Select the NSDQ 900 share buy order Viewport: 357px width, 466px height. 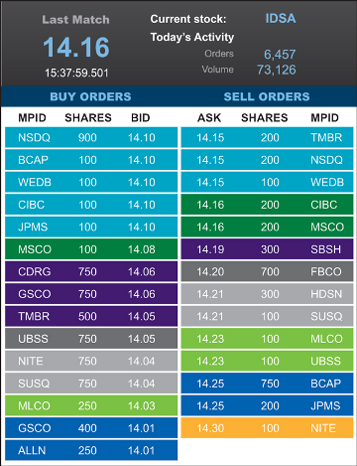[91, 137]
